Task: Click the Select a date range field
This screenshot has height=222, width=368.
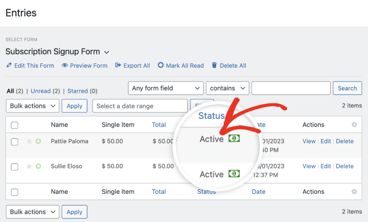Action: [140, 106]
